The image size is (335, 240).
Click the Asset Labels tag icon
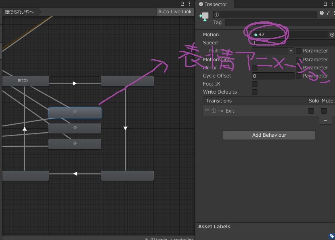coord(332,236)
